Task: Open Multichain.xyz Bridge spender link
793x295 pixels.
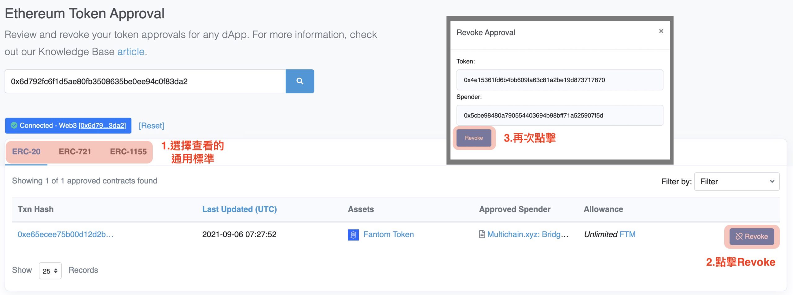Action: (528, 234)
